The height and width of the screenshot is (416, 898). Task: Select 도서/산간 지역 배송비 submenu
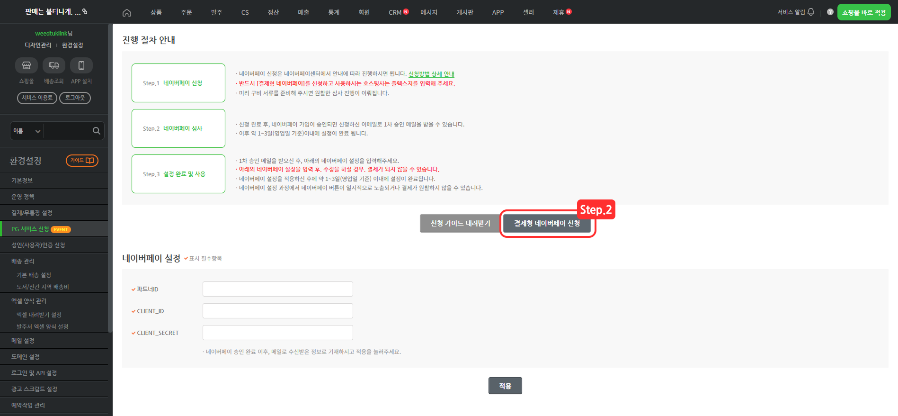tap(43, 287)
